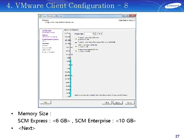Image resolution: width=184 pixels, height=138 pixels.
Task: Click the Back button
Action: click(107, 102)
